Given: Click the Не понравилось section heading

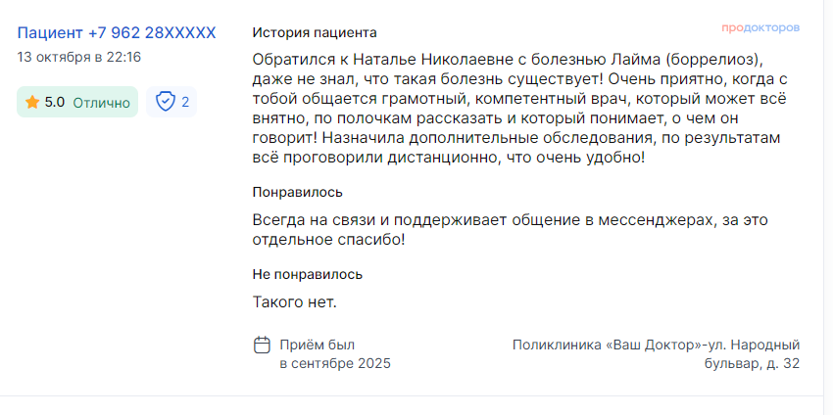Looking at the screenshot, I should (307, 274).
